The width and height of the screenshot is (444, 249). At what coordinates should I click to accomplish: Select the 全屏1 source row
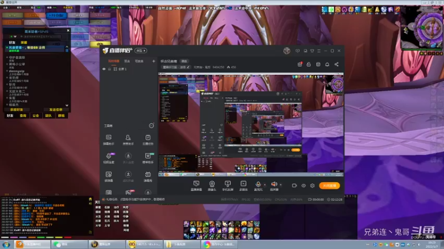(129, 69)
